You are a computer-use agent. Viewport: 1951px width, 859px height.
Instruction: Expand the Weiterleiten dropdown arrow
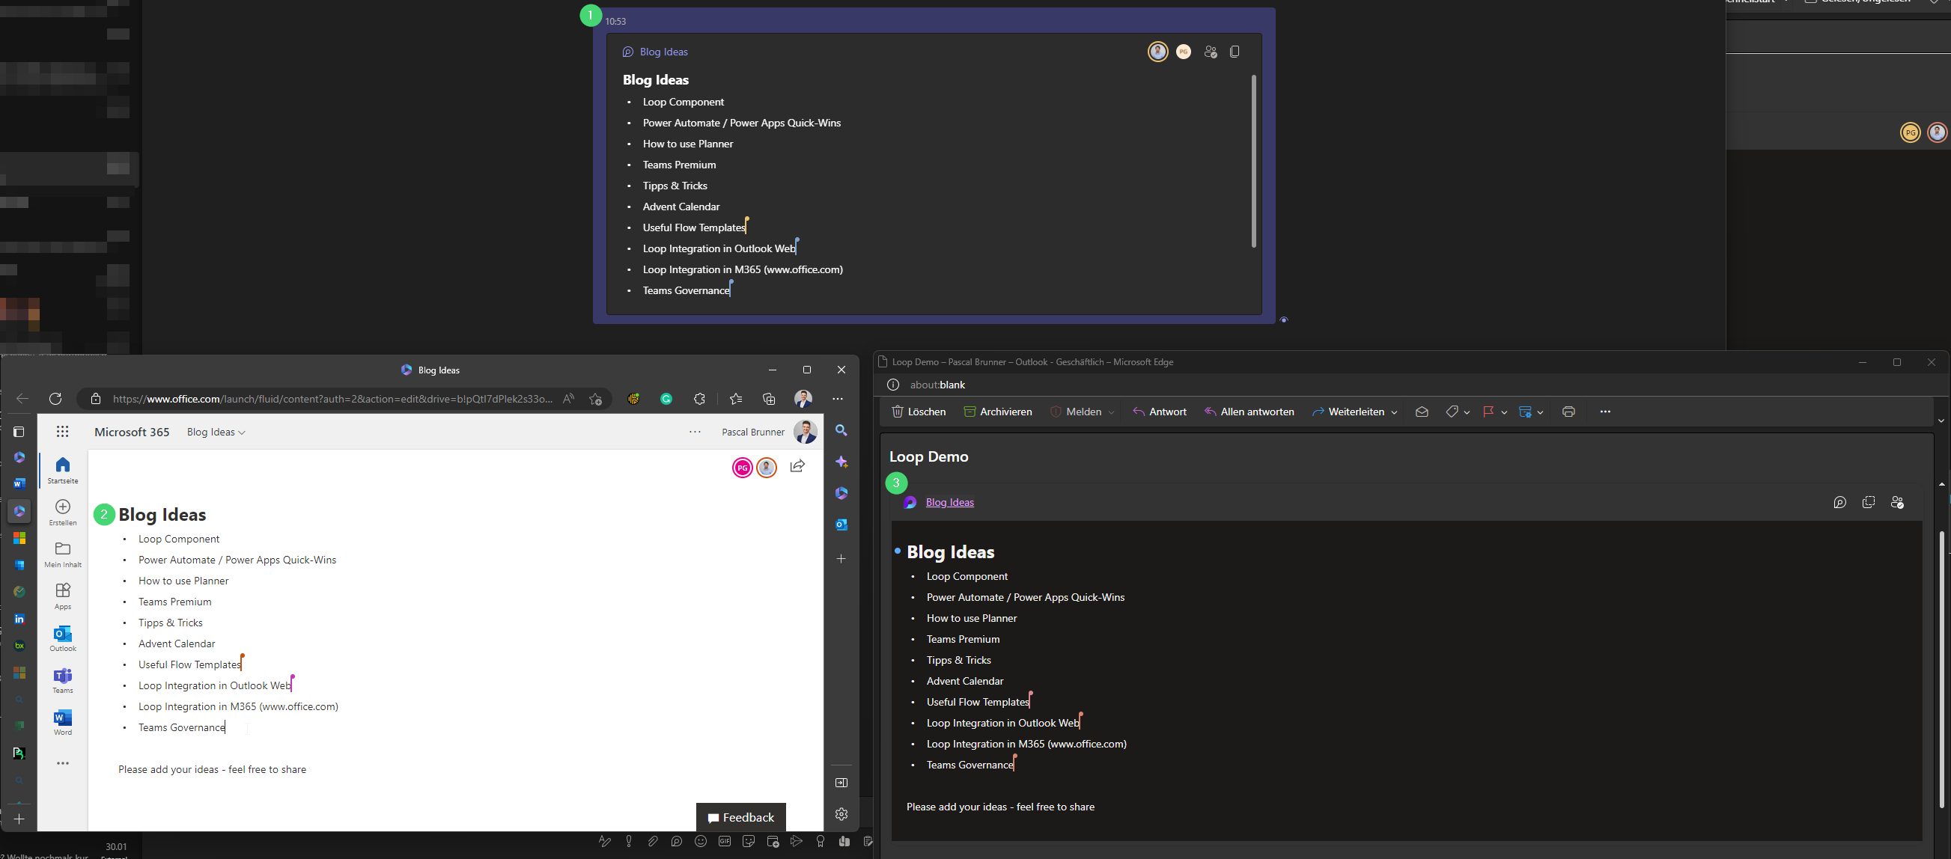click(1394, 412)
